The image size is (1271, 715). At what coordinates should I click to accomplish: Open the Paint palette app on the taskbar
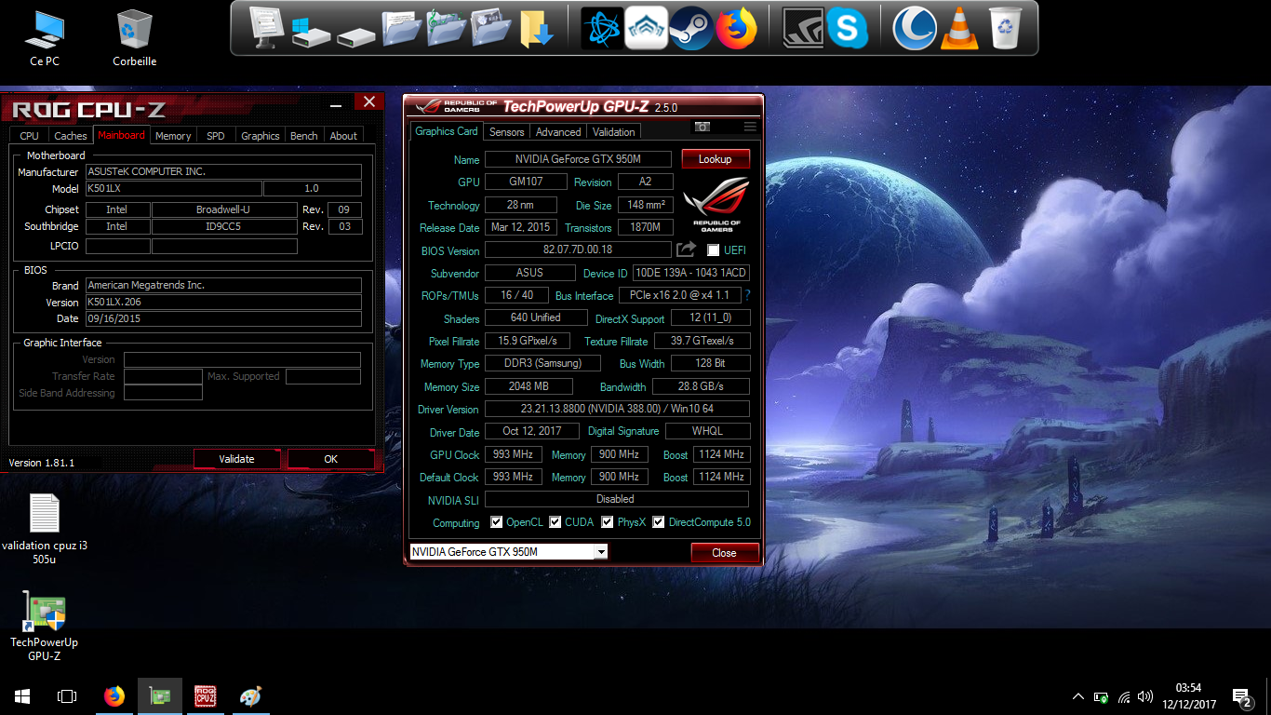coord(251,696)
